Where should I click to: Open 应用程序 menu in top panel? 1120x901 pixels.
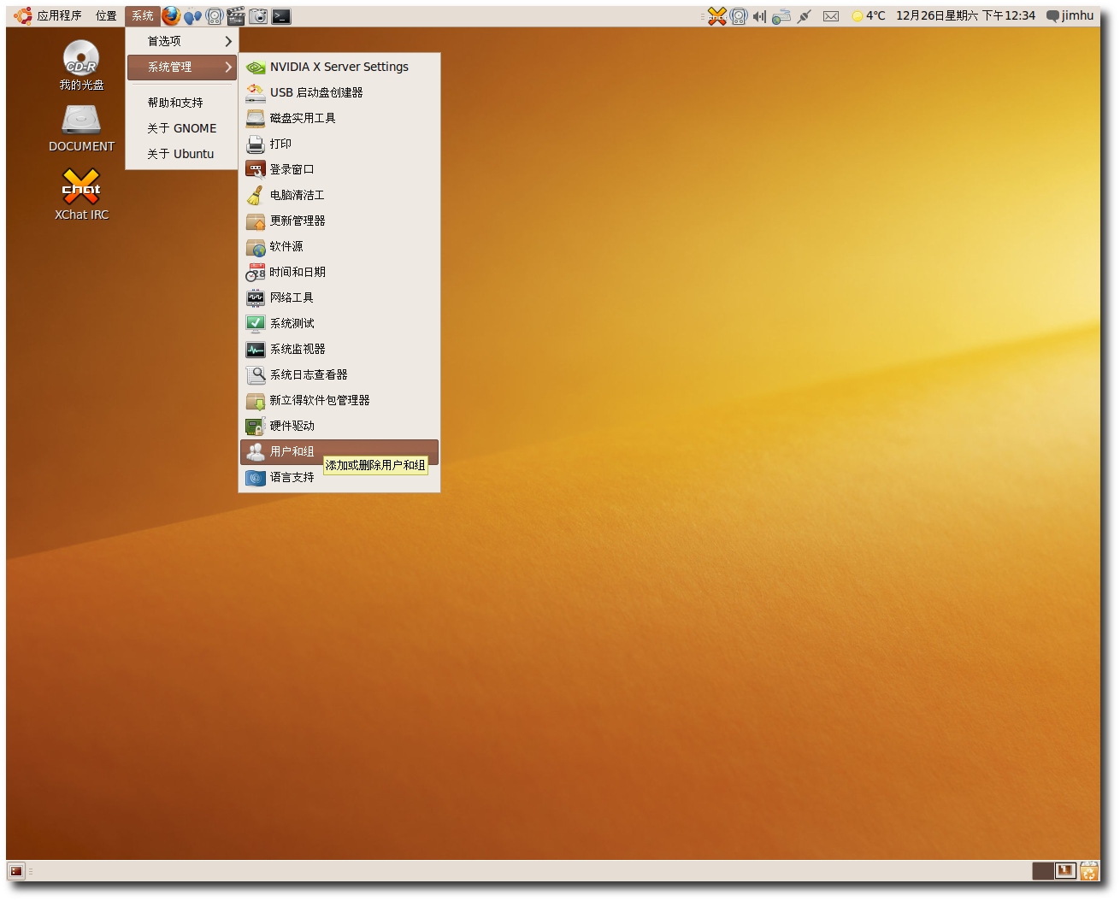click(58, 16)
